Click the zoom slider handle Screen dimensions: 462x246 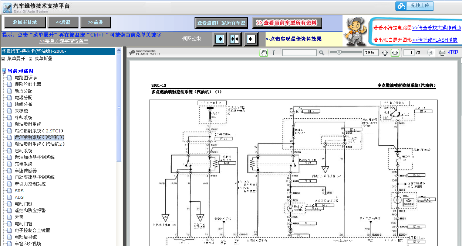tap(339, 53)
